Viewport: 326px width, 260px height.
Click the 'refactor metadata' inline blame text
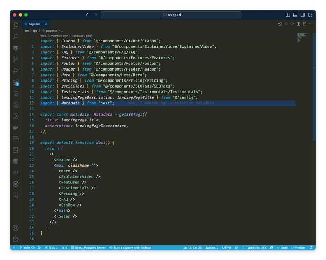coord(194,103)
